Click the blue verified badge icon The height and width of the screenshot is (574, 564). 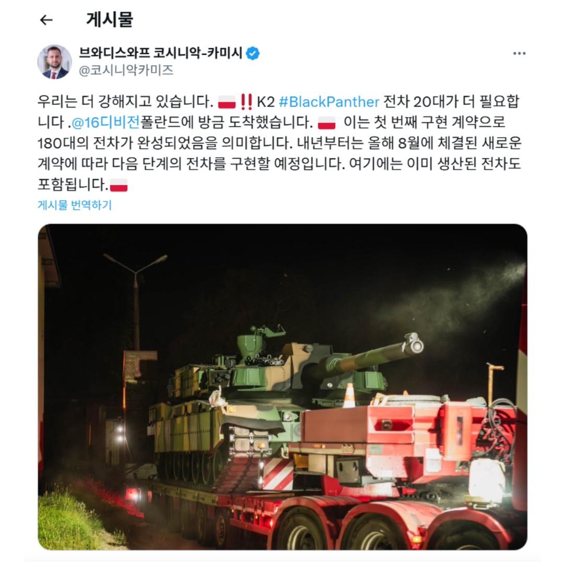(253, 53)
